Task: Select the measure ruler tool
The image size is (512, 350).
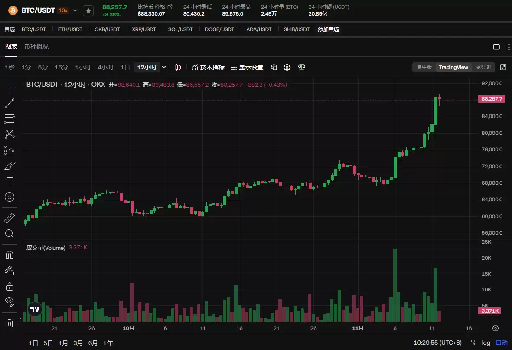Action: [x=10, y=218]
